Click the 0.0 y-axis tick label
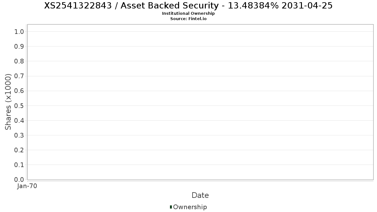Viewport: 377px width, 212px height. (x=19, y=180)
